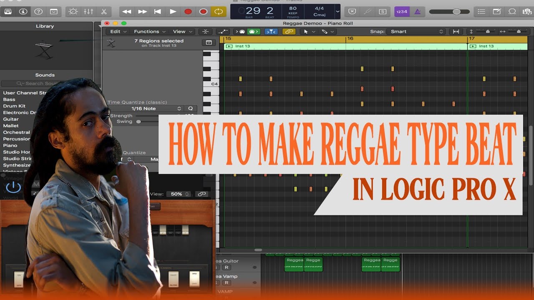This screenshot has width=534, height=300.
Task: Toggle the Inspector info icon
Action: [x=23, y=12]
